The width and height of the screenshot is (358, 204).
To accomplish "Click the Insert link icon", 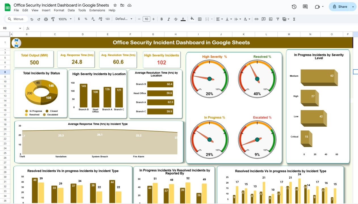I will click(256, 19).
